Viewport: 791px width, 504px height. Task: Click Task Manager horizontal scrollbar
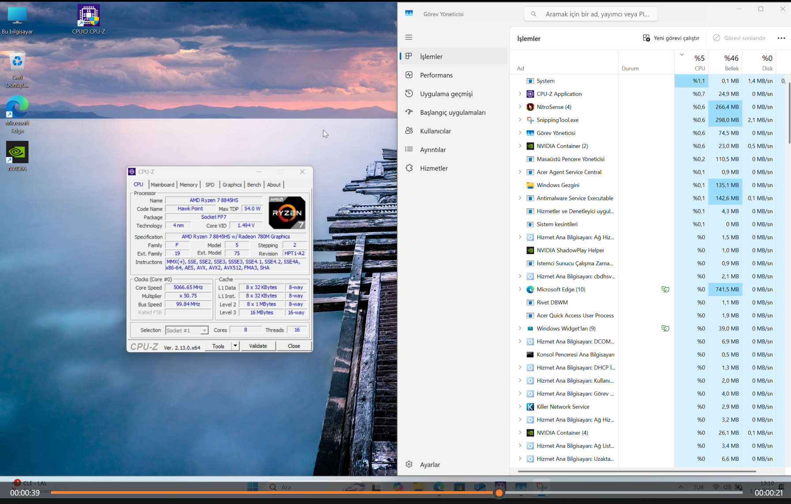tap(637, 471)
